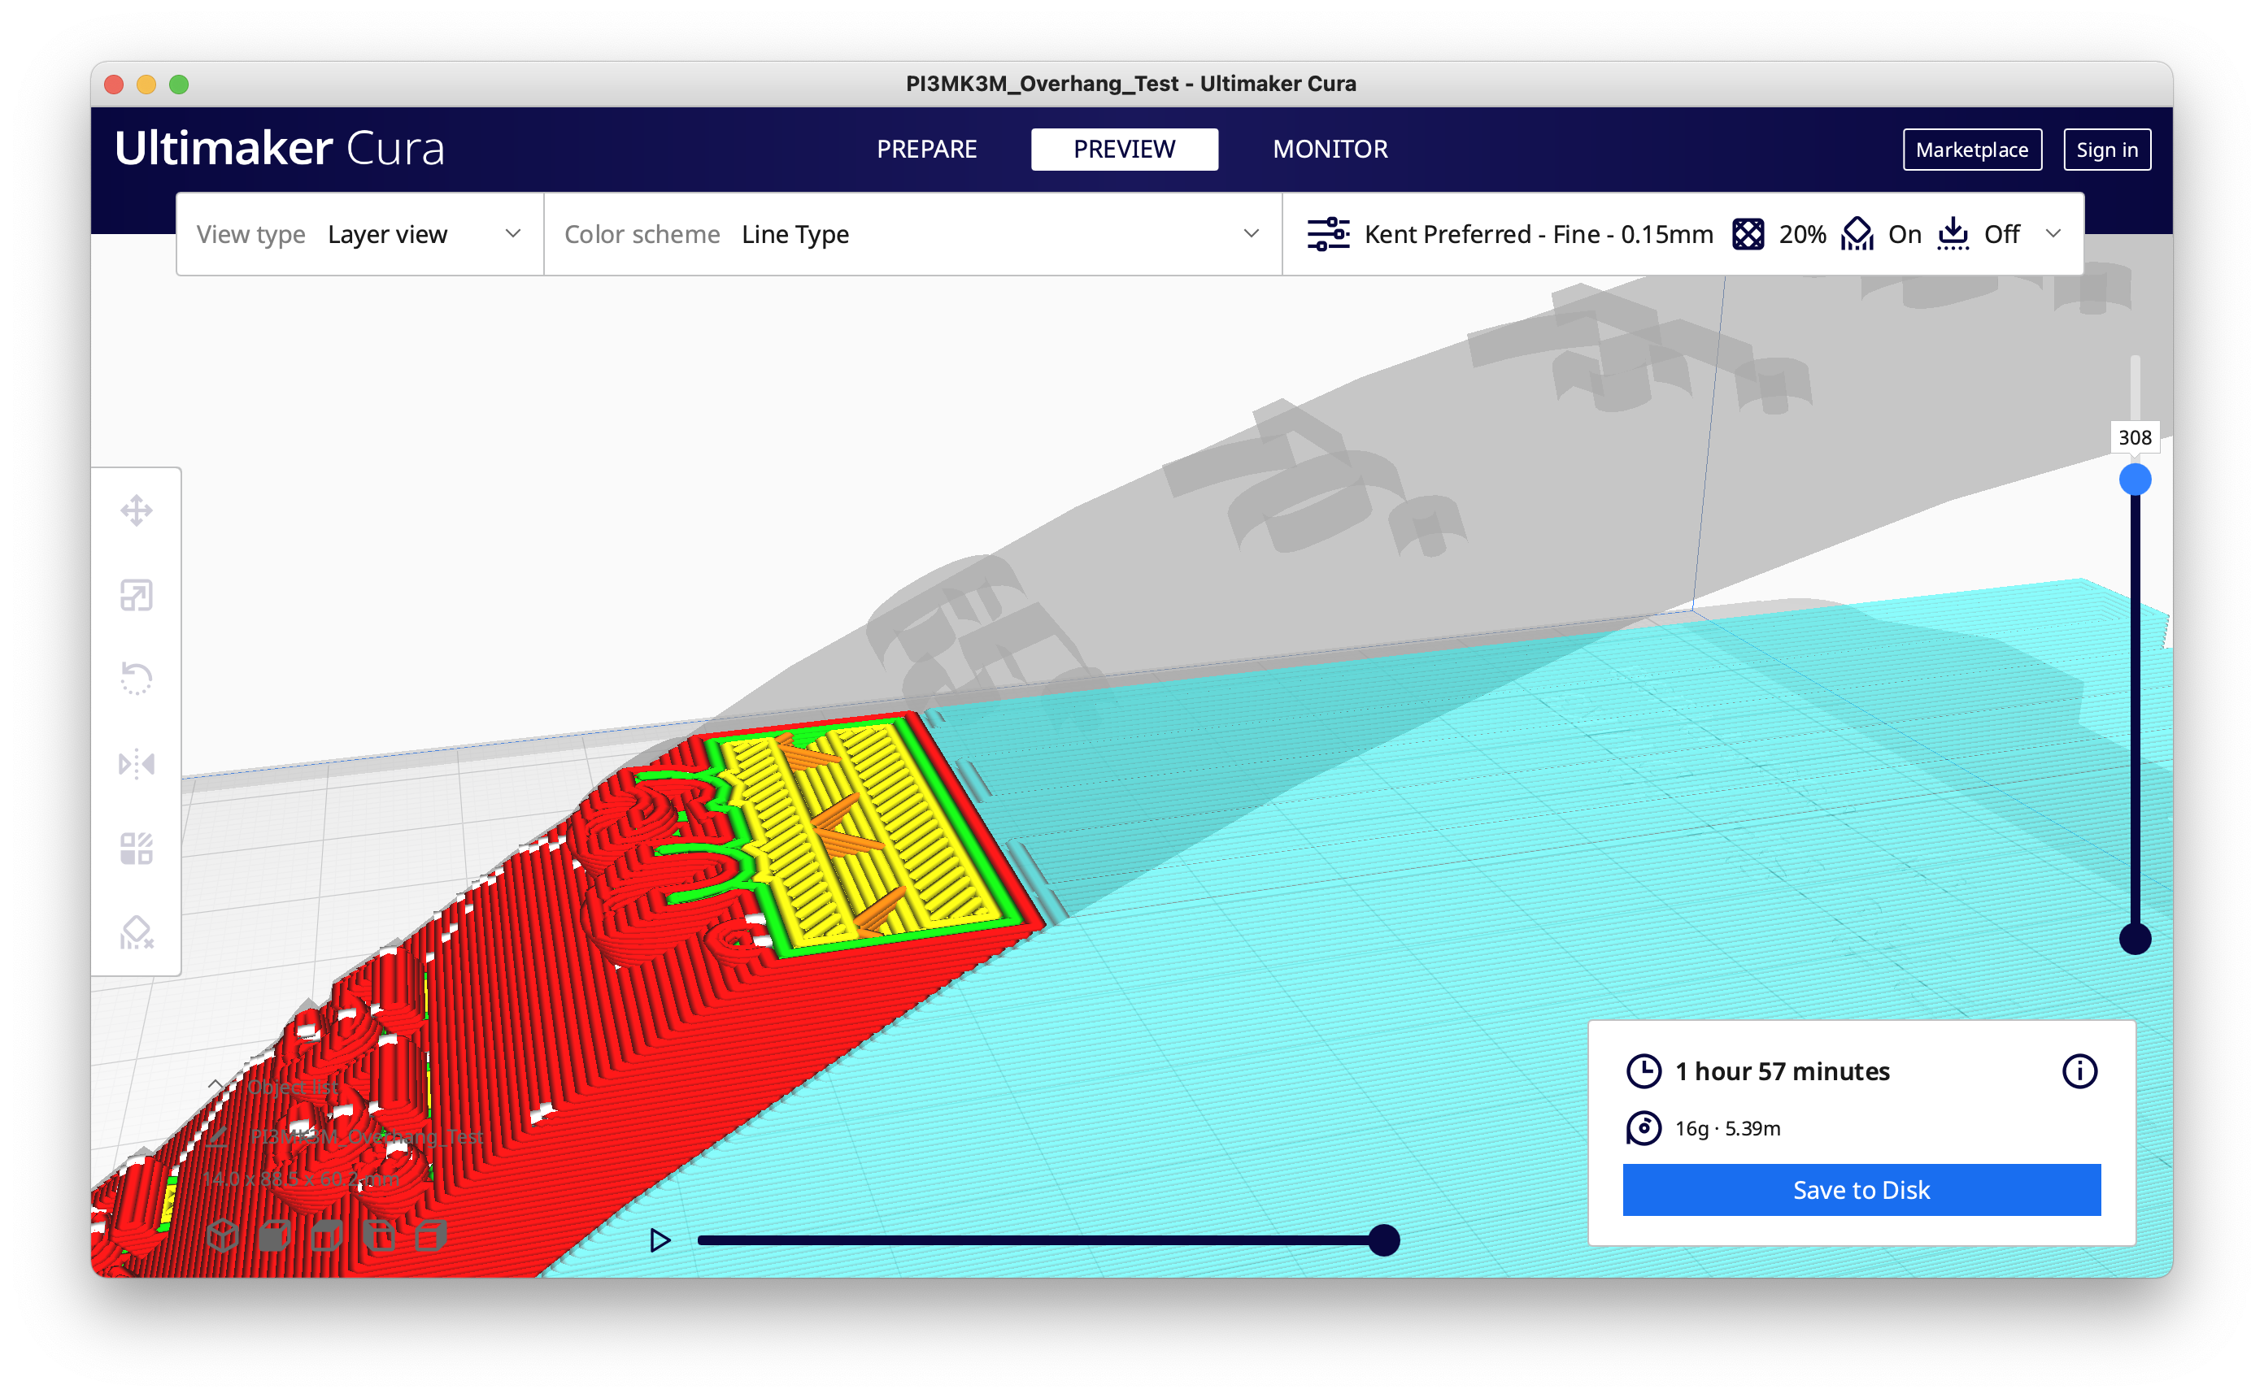Switch to top camera view cube
This screenshot has height=1398, width=2264.
[326, 1235]
